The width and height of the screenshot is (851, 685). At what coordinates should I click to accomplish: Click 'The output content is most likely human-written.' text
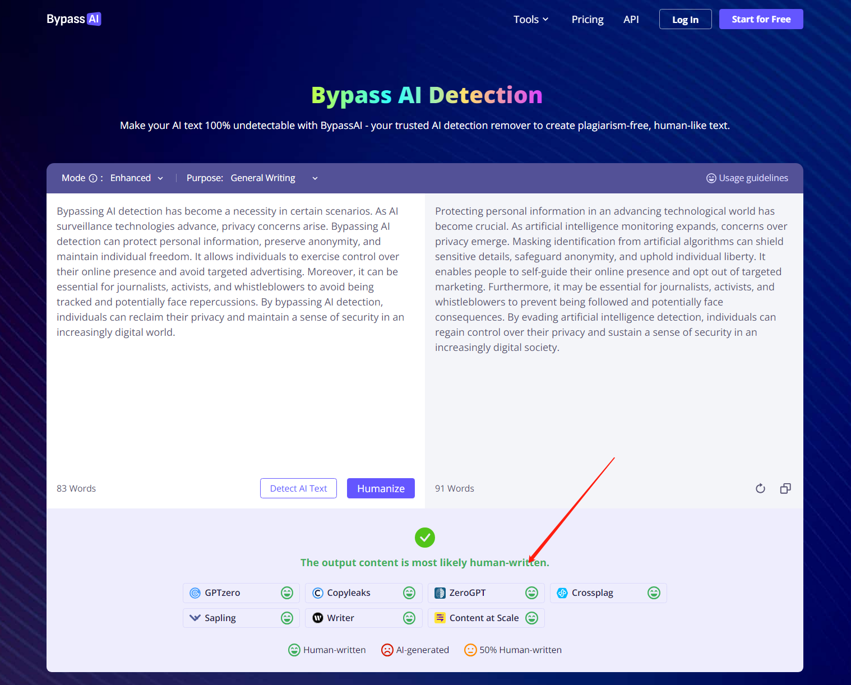425,562
